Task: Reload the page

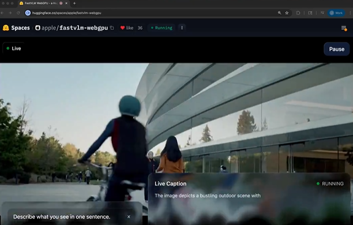Action: click(x=18, y=13)
